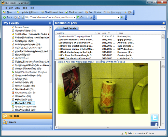Click the network status icon in status bar
Viewport: 168px width, 137px height.
(x=122, y=133)
